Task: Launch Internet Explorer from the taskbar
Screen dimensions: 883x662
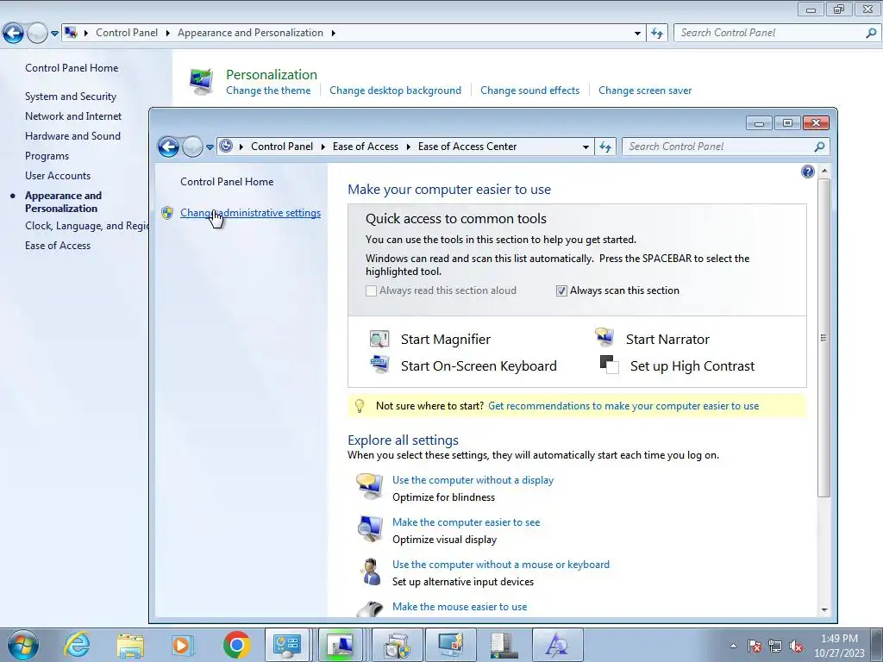Action: [x=77, y=645]
